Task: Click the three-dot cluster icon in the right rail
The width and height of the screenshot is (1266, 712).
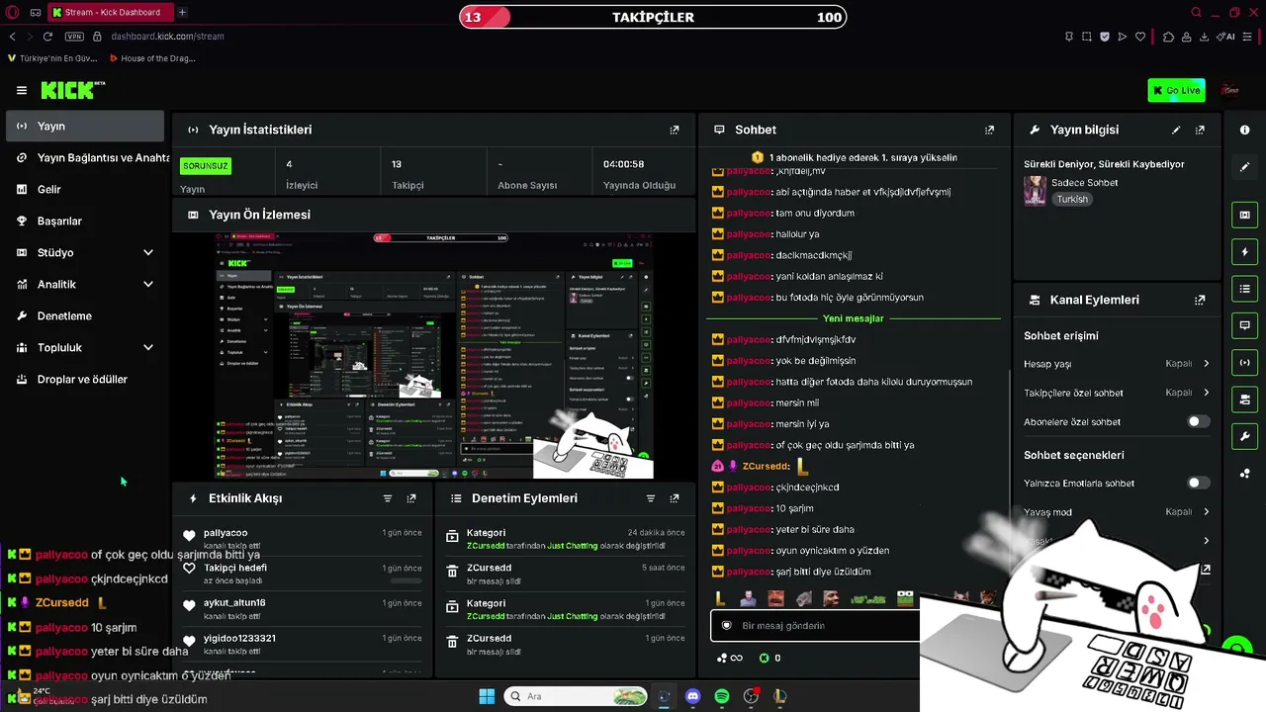Action: (x=1244, y=473)
